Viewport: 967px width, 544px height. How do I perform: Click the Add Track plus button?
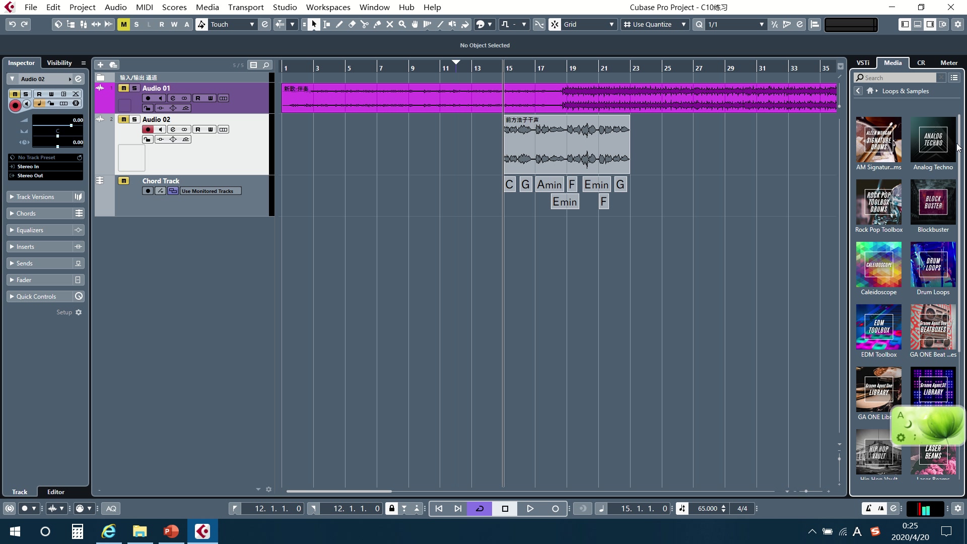(x=100, y=64)
